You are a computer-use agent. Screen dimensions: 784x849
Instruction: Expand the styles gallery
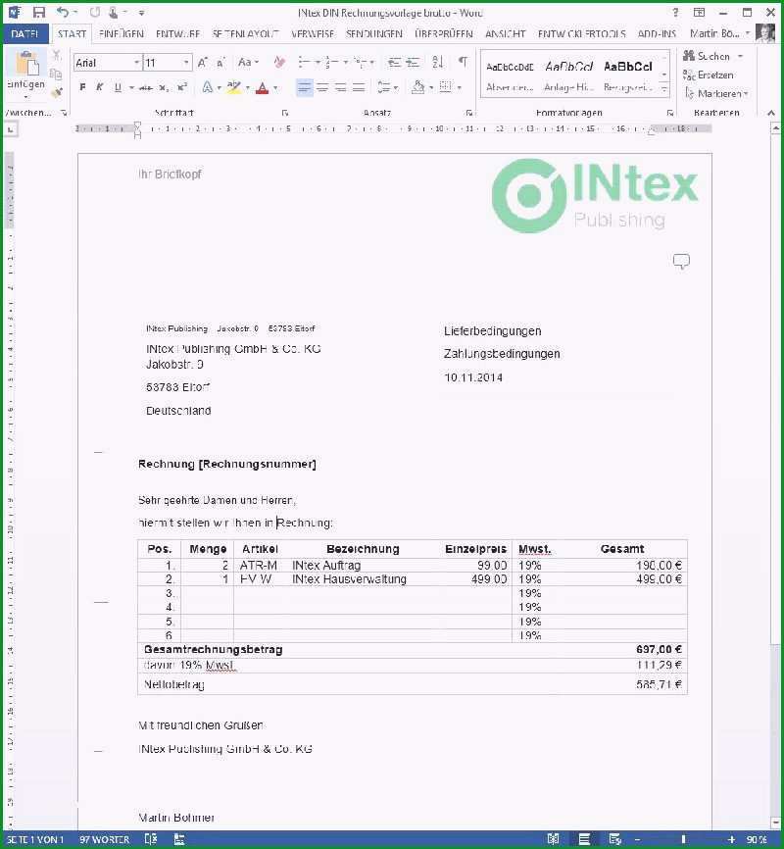(664, 89)
